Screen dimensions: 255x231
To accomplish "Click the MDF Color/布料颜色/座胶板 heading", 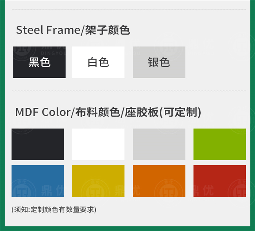I will (108, 112).
